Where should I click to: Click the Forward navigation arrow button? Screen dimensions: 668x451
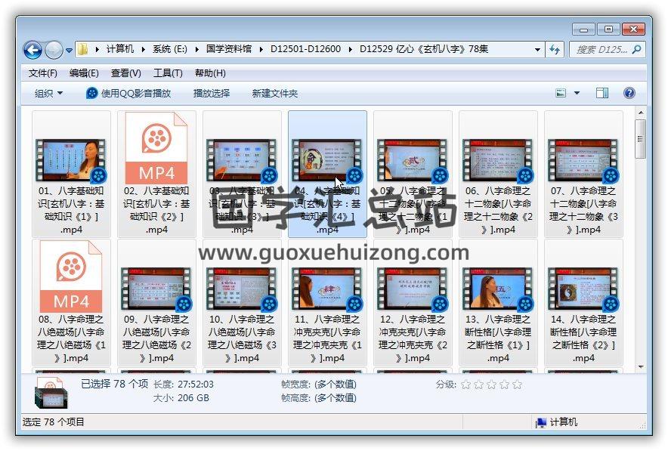[54, 50]
